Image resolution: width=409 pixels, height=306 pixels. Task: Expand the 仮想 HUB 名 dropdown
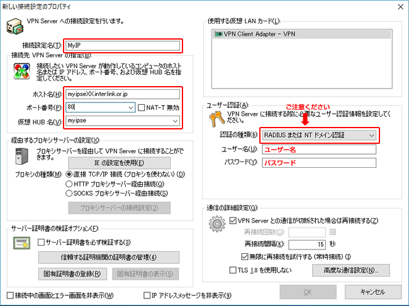point(175,121)
